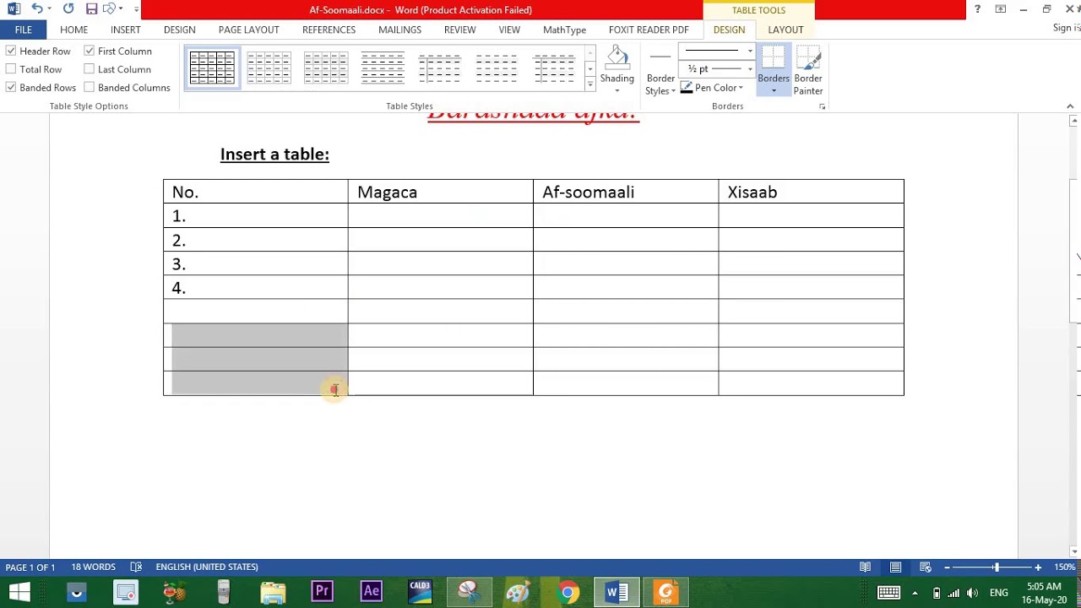The height and width of the screenshot is (608, 1081).
Task: Click the 18 WORDS count in status bar
Action: click(93, 567)
